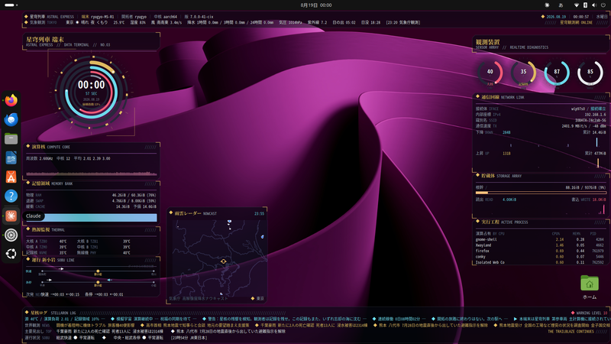Screen dimensions: 611x344
Task: Click the NOWCAST radar time 23:55
Action: tap(259, 213)
